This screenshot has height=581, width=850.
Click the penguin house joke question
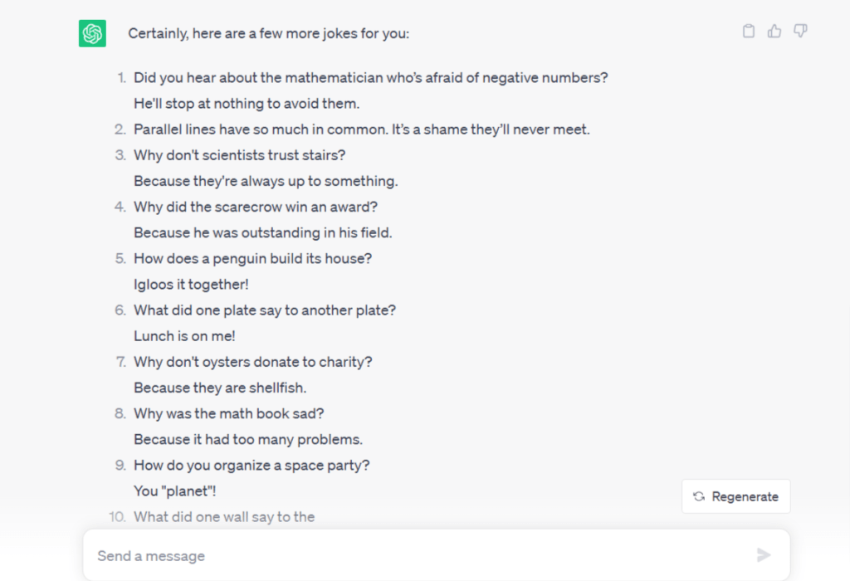click(252, 258)
